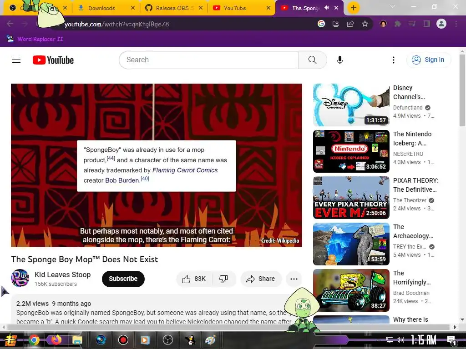Click Google lens G icon in address bar
The width and height of the screenshot is (466, 349).
coord(321,24)
